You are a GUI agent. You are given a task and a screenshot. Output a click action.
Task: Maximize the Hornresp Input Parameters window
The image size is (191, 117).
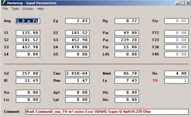coord(183,3)
